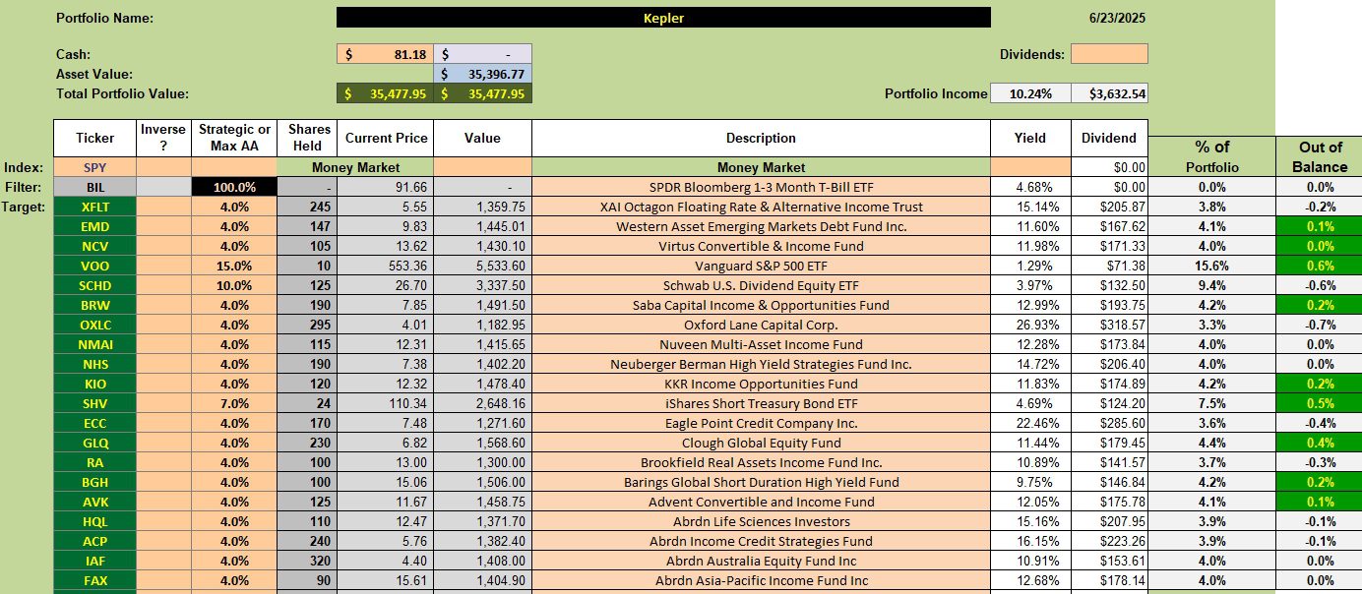Select the OXLC ticker cell
The image size is (1362, 594).
[94, 325]
